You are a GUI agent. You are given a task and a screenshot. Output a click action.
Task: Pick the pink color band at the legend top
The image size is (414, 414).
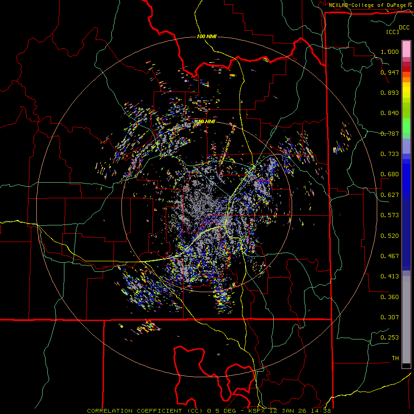406,49
